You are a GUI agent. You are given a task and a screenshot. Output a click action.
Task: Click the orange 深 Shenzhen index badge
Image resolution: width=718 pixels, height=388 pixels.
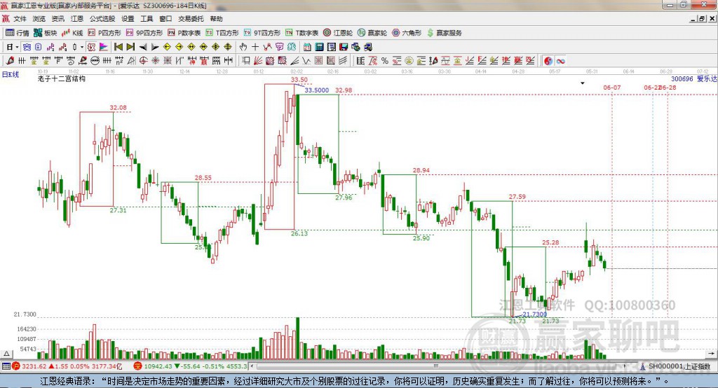tap(137, 366)
